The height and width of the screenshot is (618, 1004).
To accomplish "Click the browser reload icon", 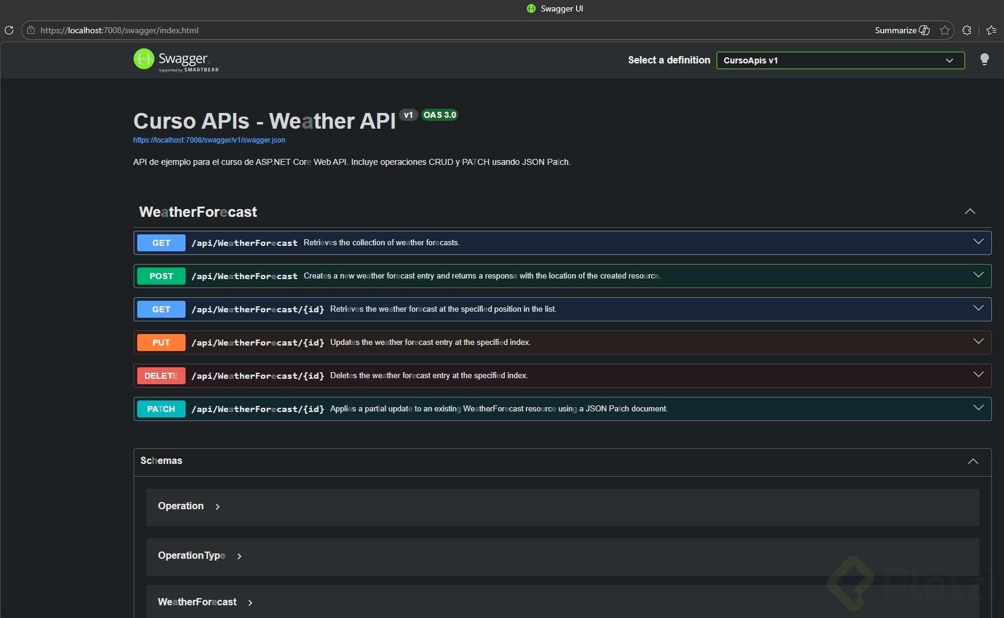I will [x=9, y=30].
